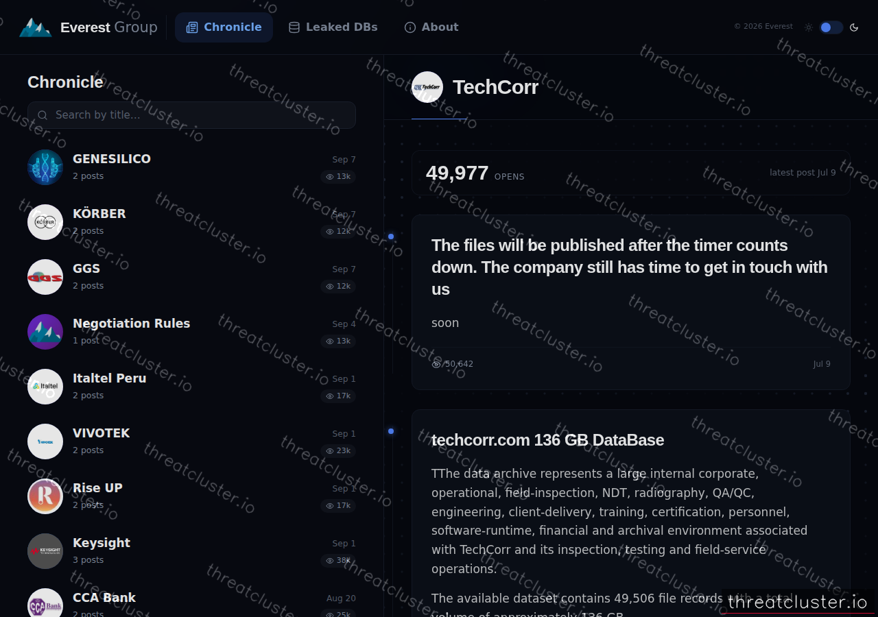The image size is (878, 617).
Task: Click GGS 12k views badge
Action: click(338, 287)
